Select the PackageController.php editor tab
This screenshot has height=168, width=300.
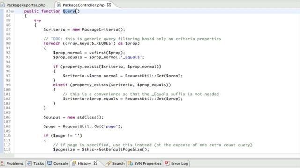[83, 5]
